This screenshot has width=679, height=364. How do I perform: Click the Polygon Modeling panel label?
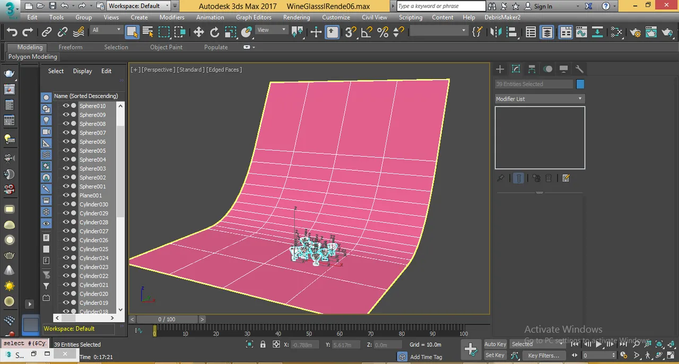click(33, 57)
